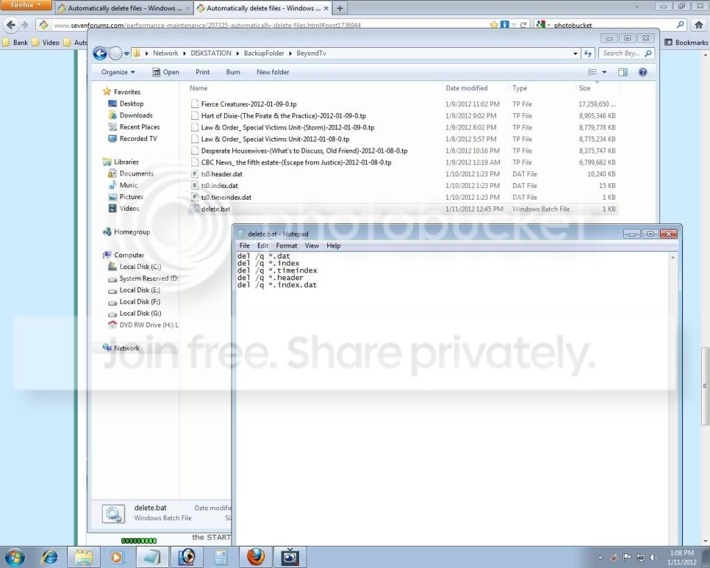
Task: Click BackupFolder in the address breadcrumb
Action: coord(264,53)
